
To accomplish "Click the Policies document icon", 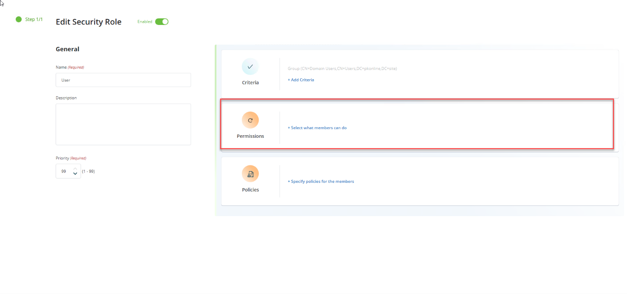I will point(250,173).
